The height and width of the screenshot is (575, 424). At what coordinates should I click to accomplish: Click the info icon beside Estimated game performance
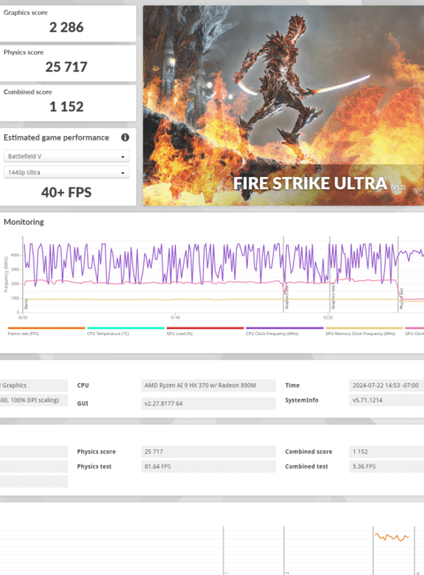125,137
